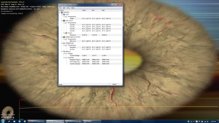Click the Capacities waveform icon
Screen dimensions: 219x123
coord(66,58)
